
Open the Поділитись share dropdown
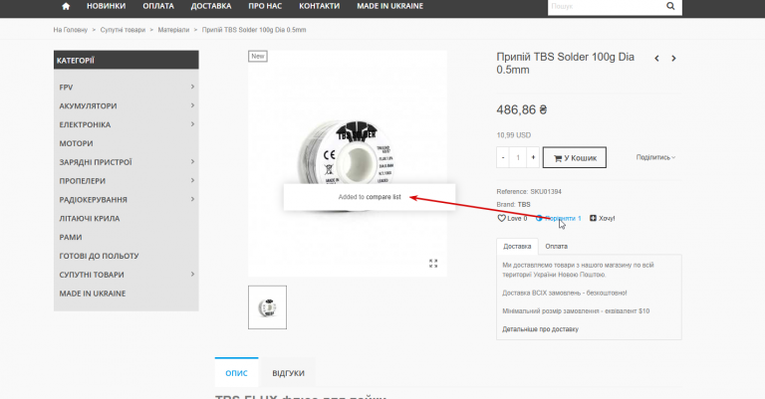[655, 157]
